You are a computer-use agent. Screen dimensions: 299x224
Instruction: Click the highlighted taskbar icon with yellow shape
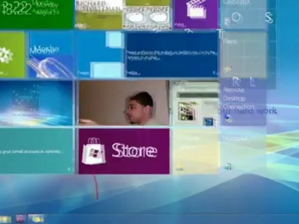(x=36, y=219)
